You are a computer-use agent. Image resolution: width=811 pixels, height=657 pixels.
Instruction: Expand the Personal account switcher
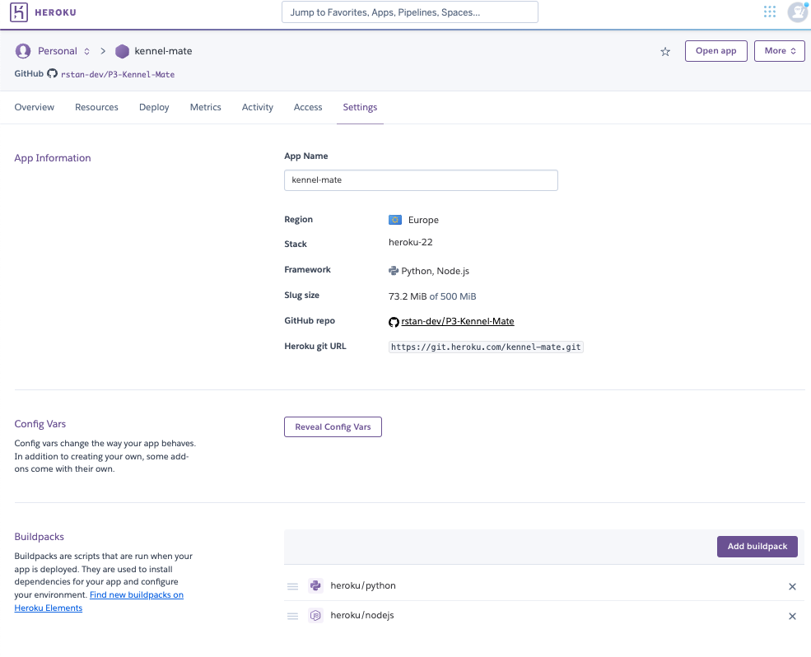(x=87, y=51)
